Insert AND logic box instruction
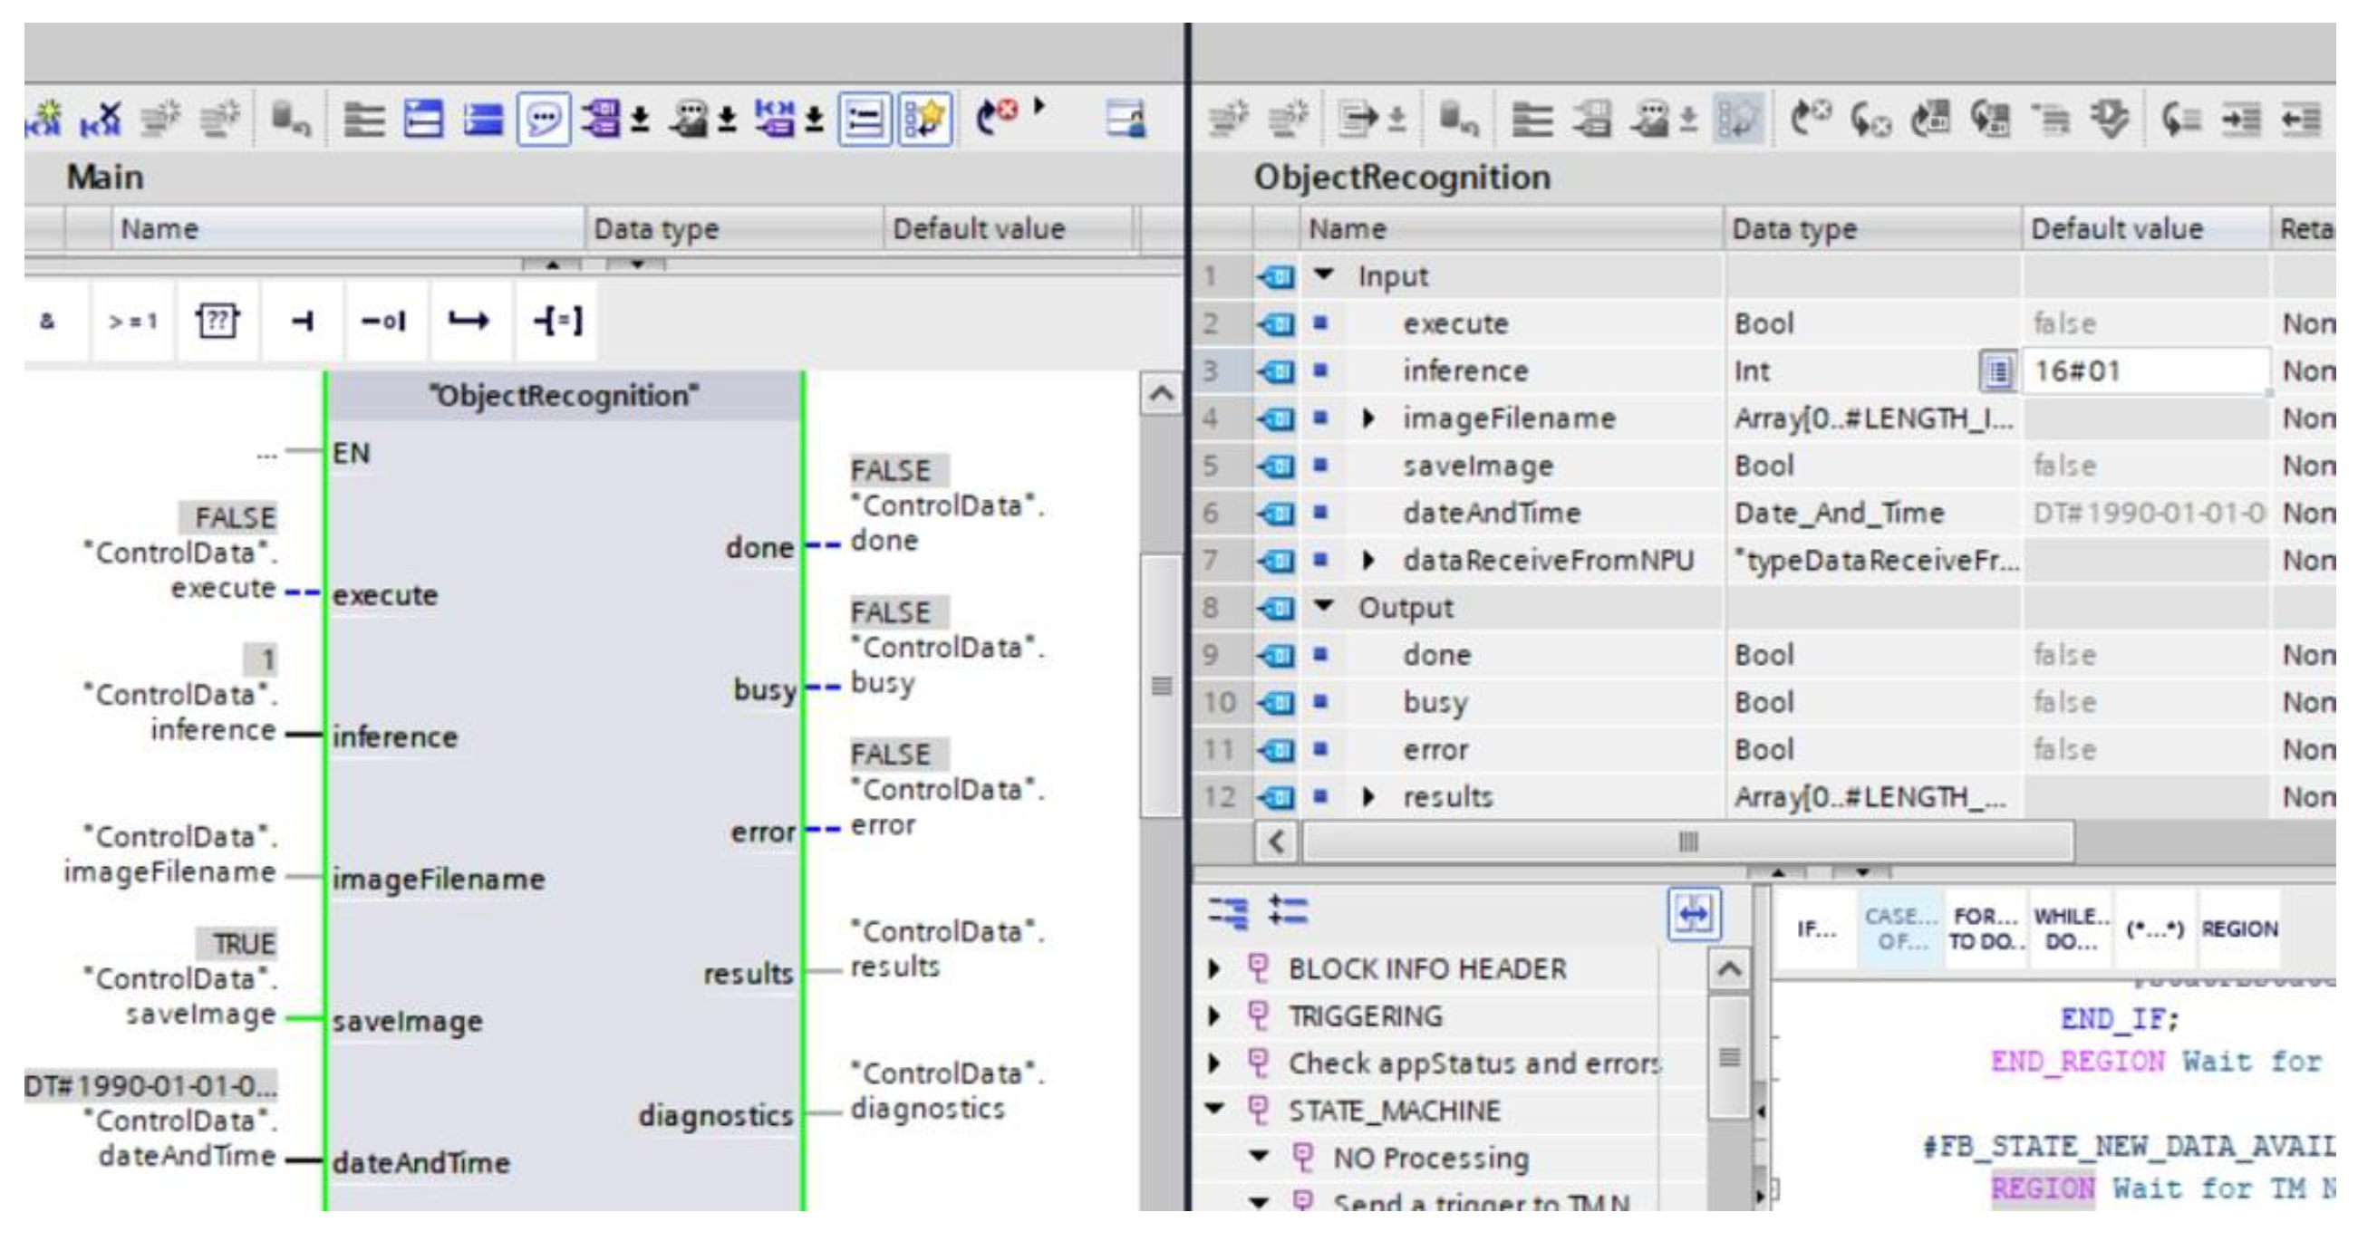Image resolution: width=2358 pixels, height=1241 pixels. point(47,322)
